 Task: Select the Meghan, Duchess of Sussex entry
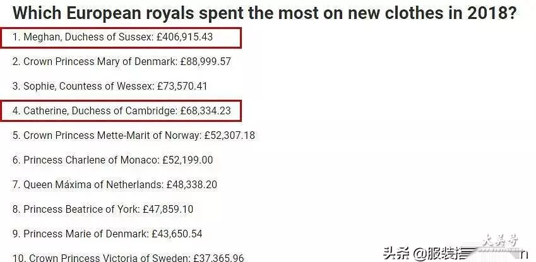click(112, 37)
